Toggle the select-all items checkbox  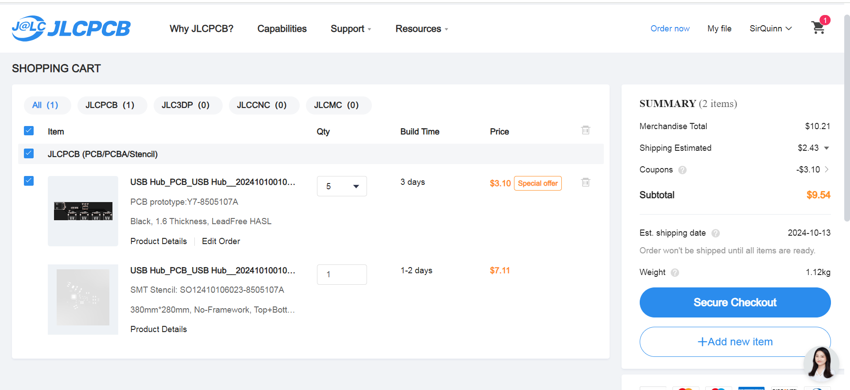(x=29, y=131)
